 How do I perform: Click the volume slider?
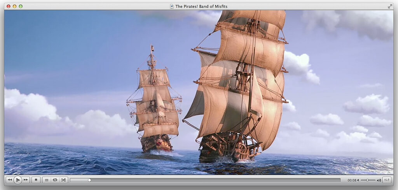[x=368, y=180]
